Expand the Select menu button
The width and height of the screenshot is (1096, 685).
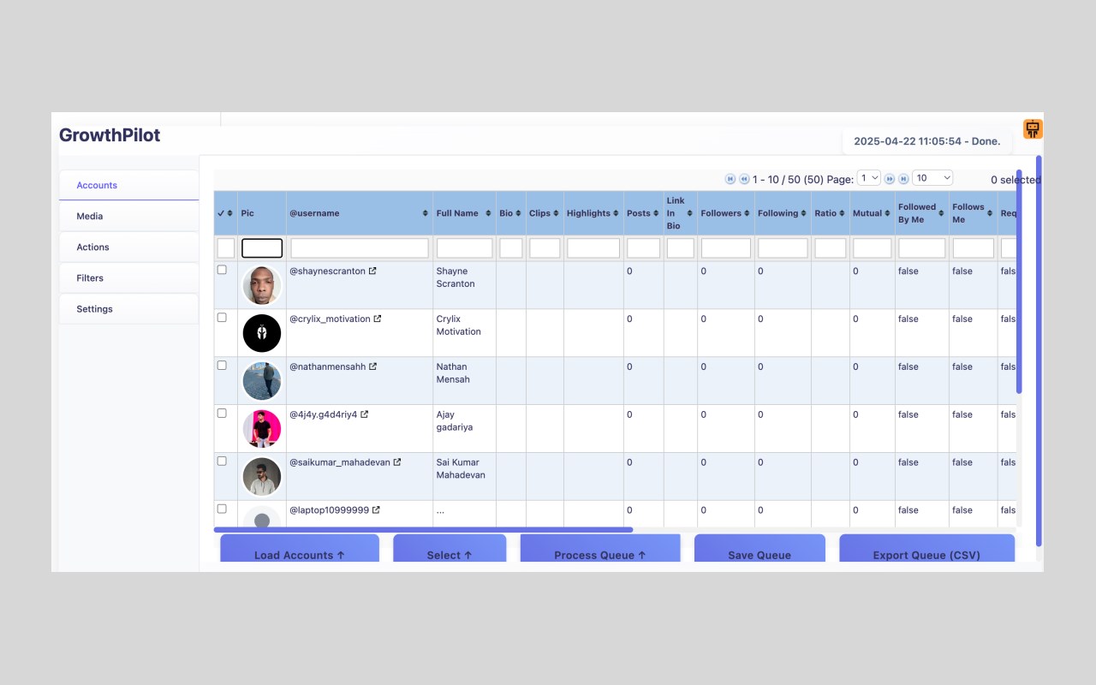point(450,549)
